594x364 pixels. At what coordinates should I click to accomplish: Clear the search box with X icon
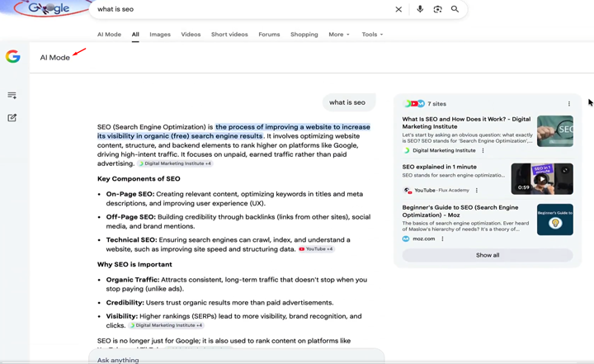click(398, 9)
